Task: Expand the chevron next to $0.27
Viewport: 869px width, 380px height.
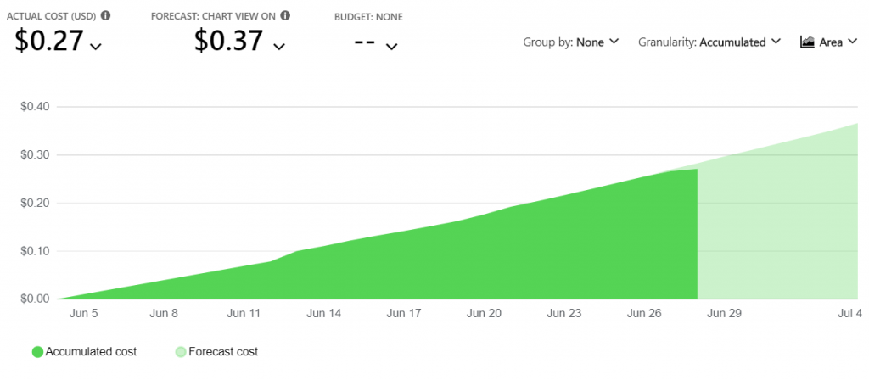Action: tap(96, 47)
